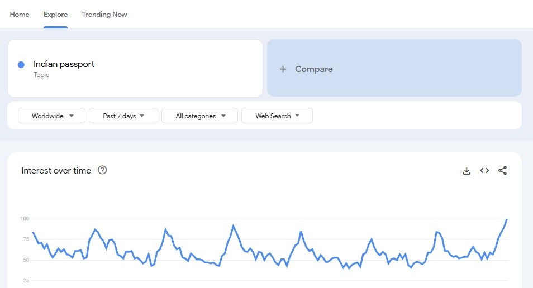Select the Explore tab
Image resolution: width=533 pixels, height=288 pixels.
click(56, 15)
